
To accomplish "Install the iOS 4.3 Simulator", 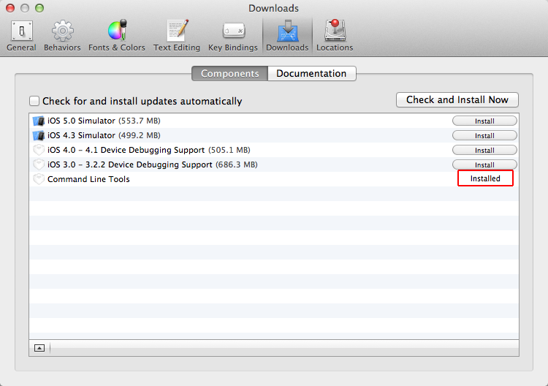I will pos(484,136).
